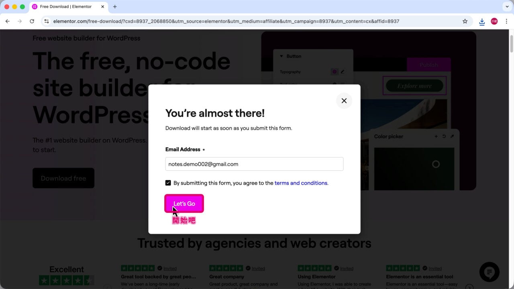Show next review with carousel arrow
Image resolution: width=514 pixels, height=289 pixels.
tap(469, 287)
